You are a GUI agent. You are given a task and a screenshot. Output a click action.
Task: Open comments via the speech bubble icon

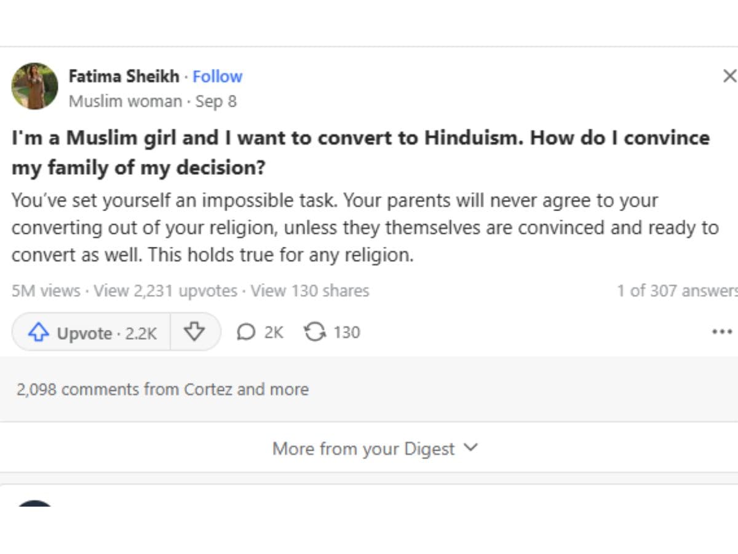click(x=245, y=332)
